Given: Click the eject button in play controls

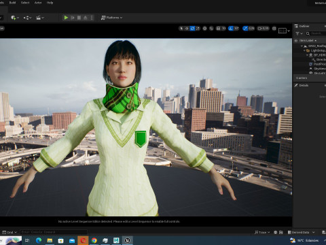Looking at the screenshot, I should pos(86,18).
